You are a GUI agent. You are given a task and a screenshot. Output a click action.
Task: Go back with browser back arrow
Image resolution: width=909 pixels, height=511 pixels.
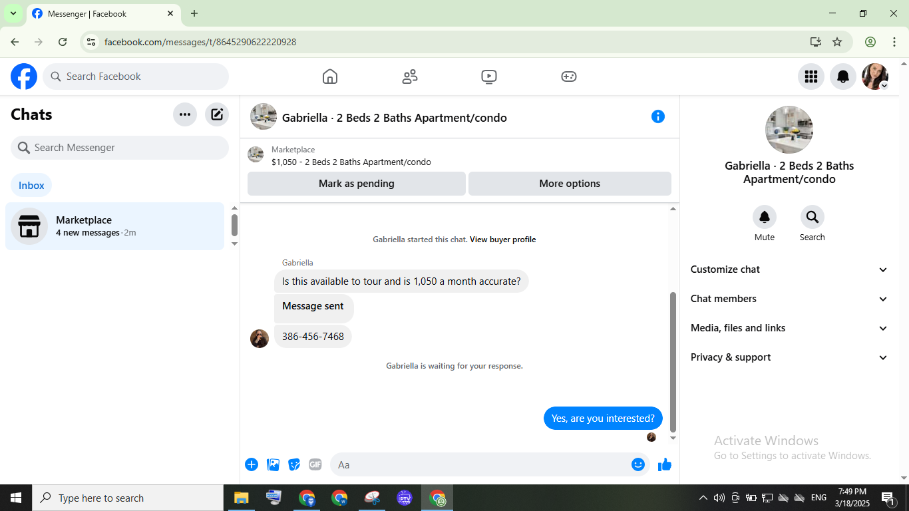[x=15, y=42]
